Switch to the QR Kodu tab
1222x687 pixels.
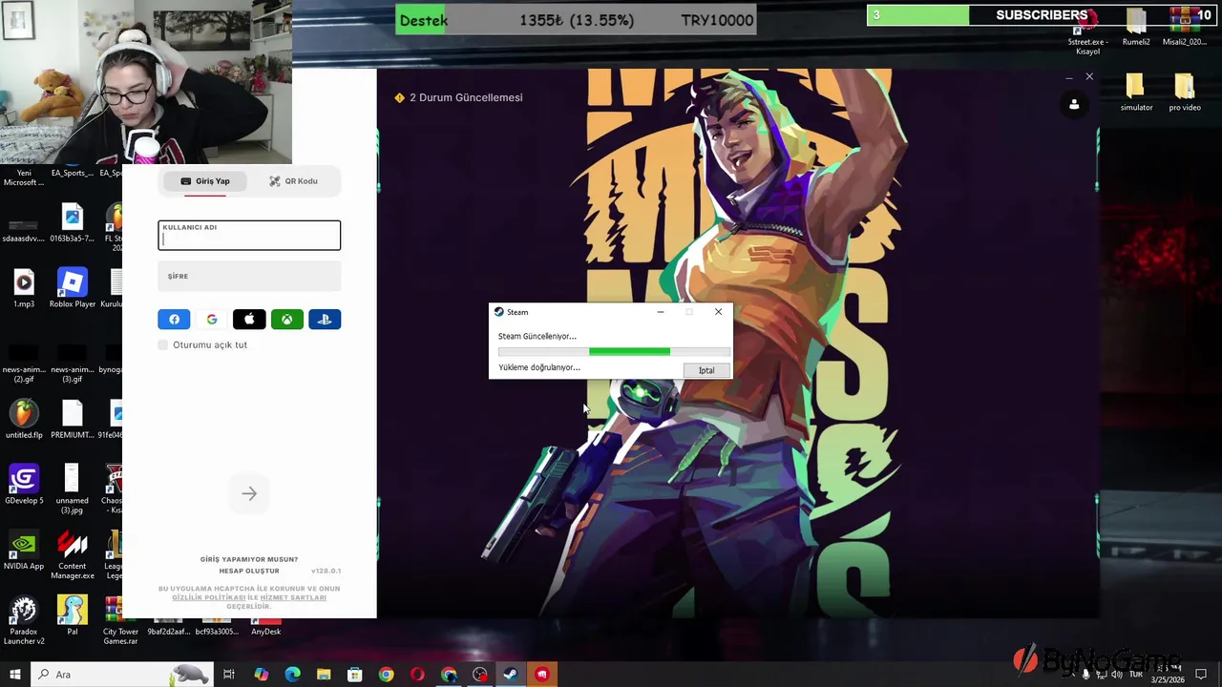pos(293,181)
